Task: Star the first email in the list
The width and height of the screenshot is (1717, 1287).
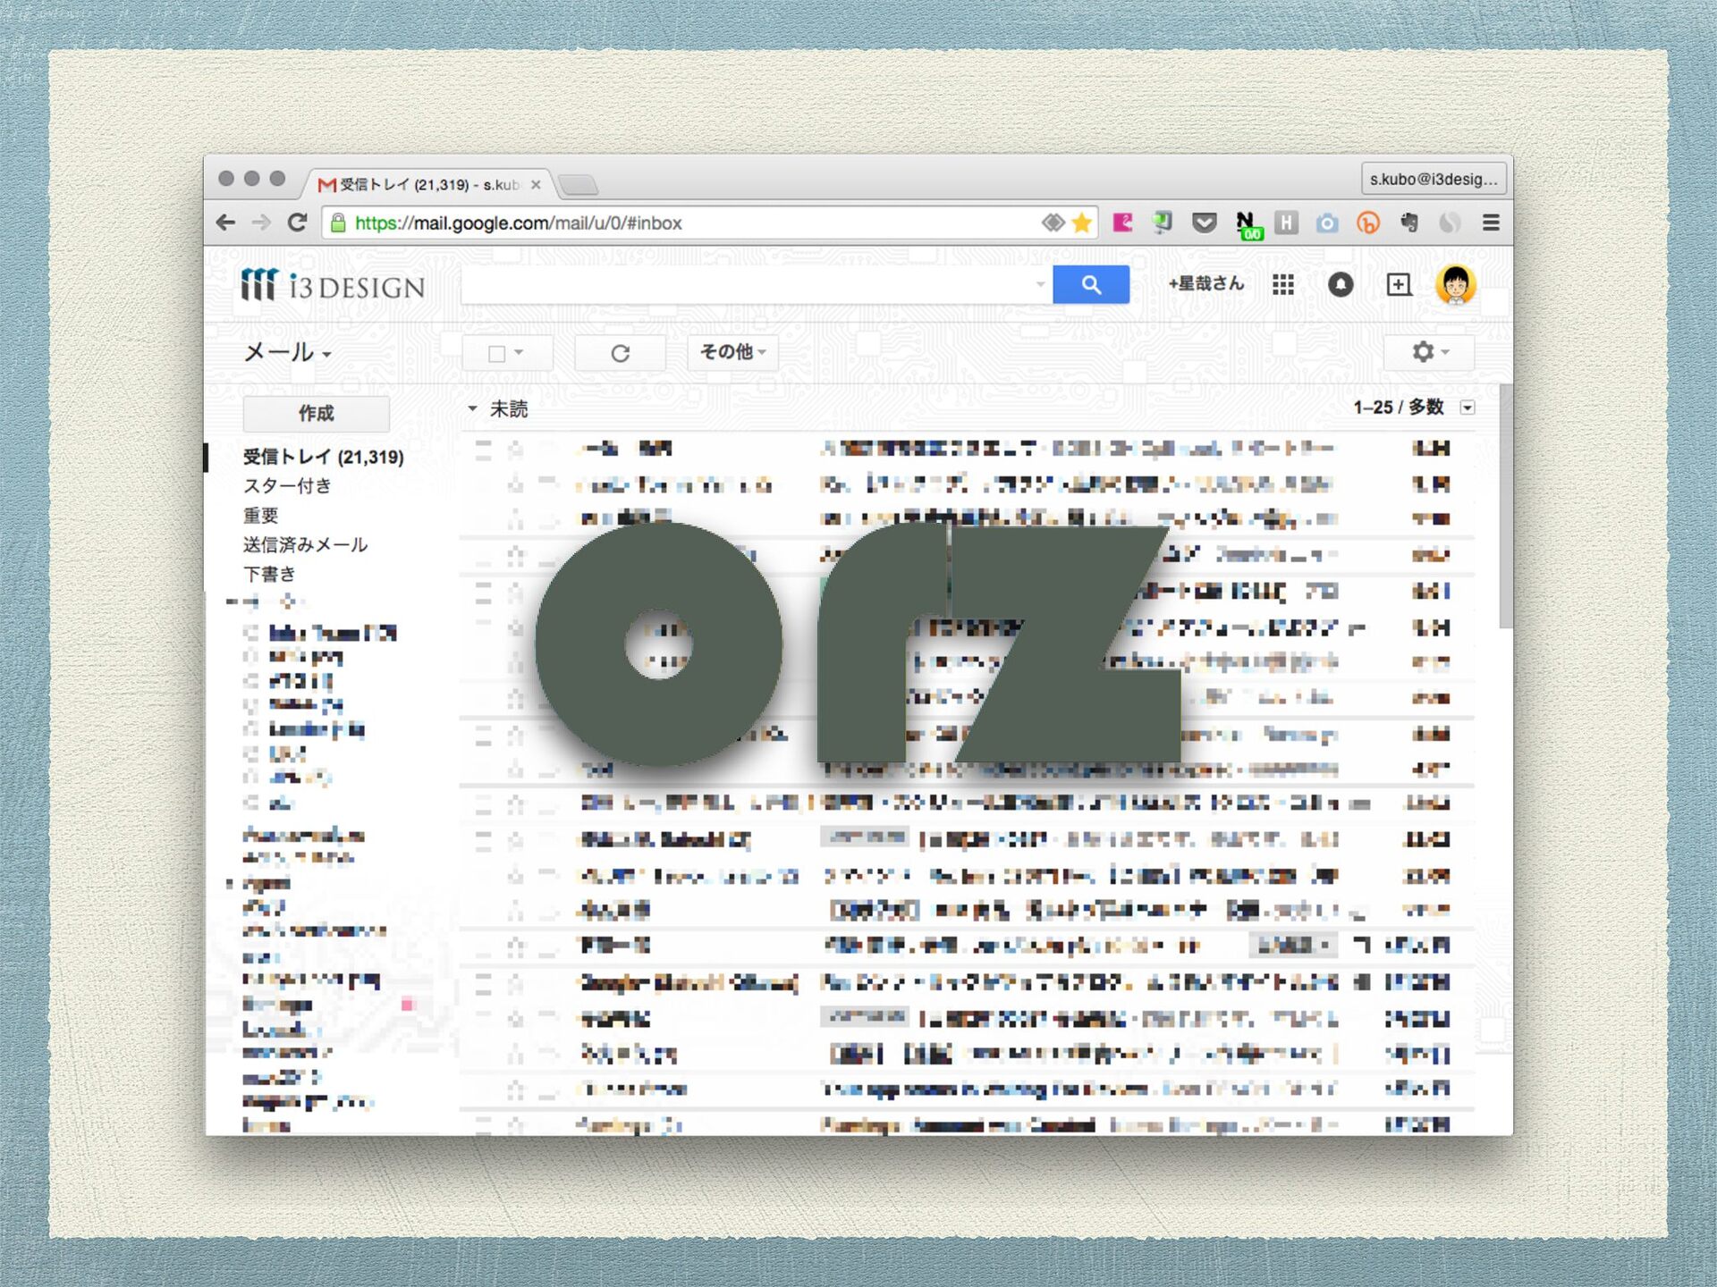Action: [515, 449]
